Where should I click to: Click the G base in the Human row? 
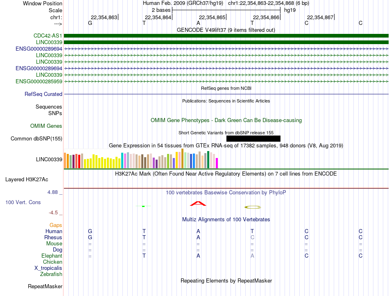pos(90,231)
